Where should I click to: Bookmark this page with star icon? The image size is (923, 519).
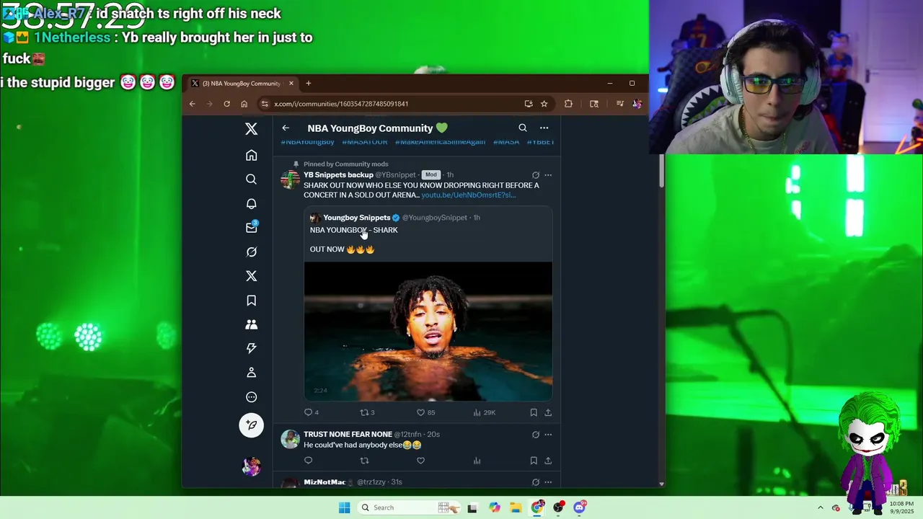tap(544, 104)
